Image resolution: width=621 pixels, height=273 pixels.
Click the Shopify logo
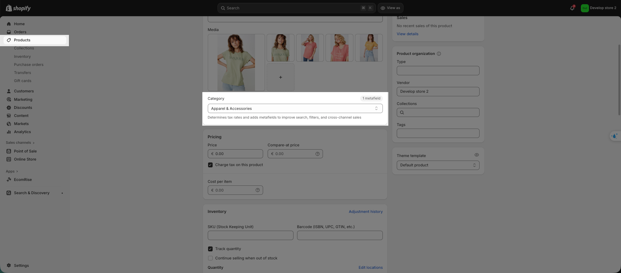[18, 8]
